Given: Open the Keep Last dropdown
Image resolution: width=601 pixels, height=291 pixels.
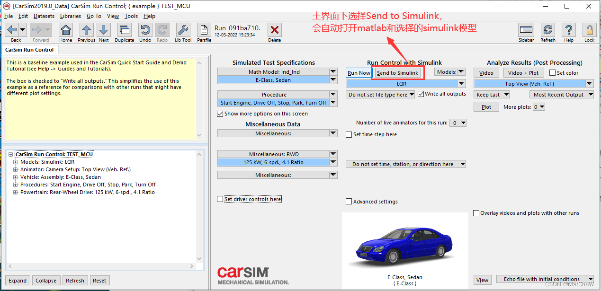Looking at the screenshot, I should tap(491, 94).
